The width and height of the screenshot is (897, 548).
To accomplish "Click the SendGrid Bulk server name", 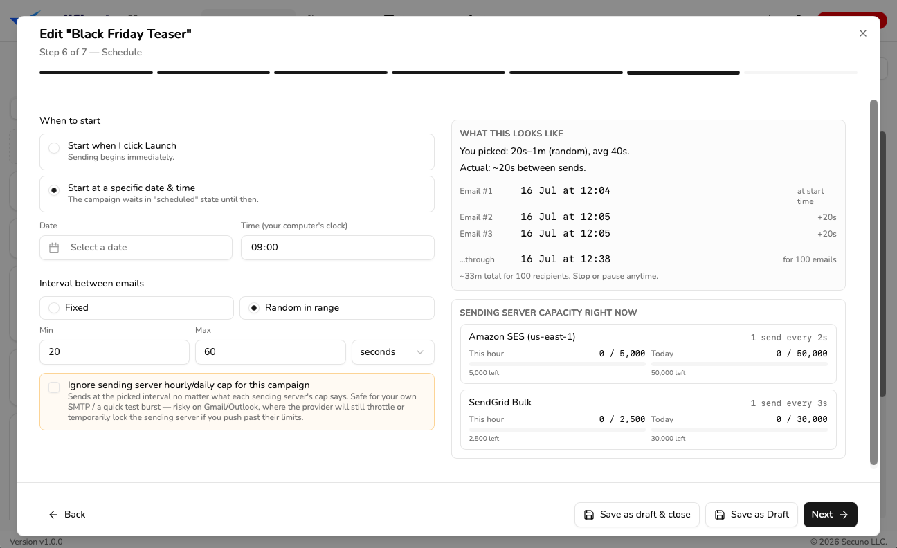I will [x=500, y=403].
